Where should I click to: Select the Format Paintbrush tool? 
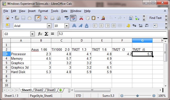click(x=103, y=18)
